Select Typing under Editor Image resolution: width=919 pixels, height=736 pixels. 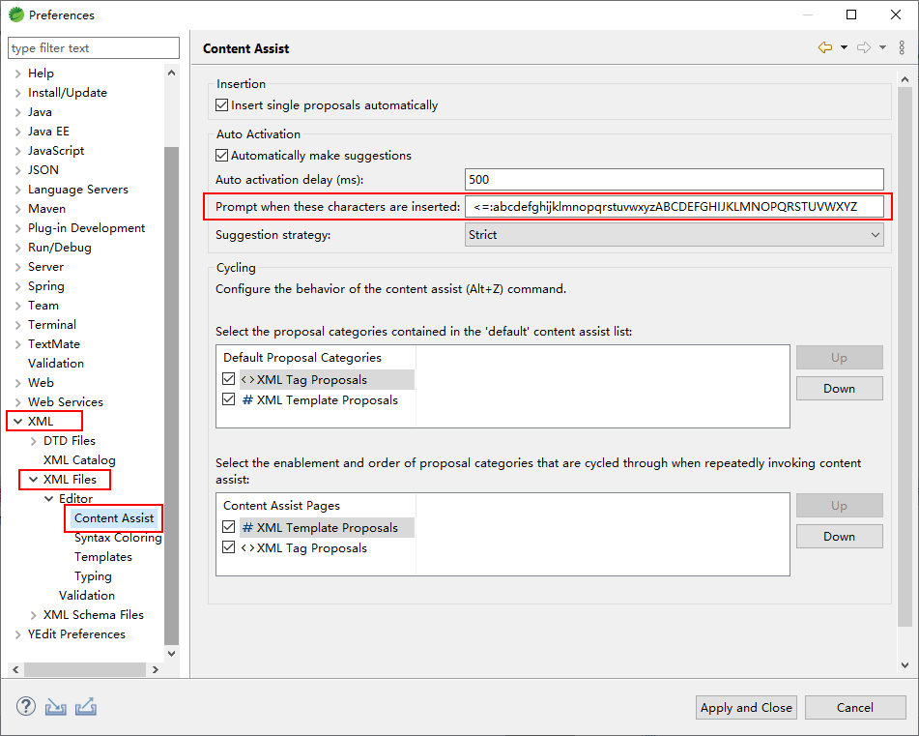click(x=93, y=575)
